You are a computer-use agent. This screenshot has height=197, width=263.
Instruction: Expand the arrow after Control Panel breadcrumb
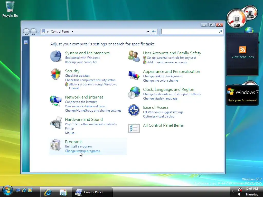pos(72,32)
